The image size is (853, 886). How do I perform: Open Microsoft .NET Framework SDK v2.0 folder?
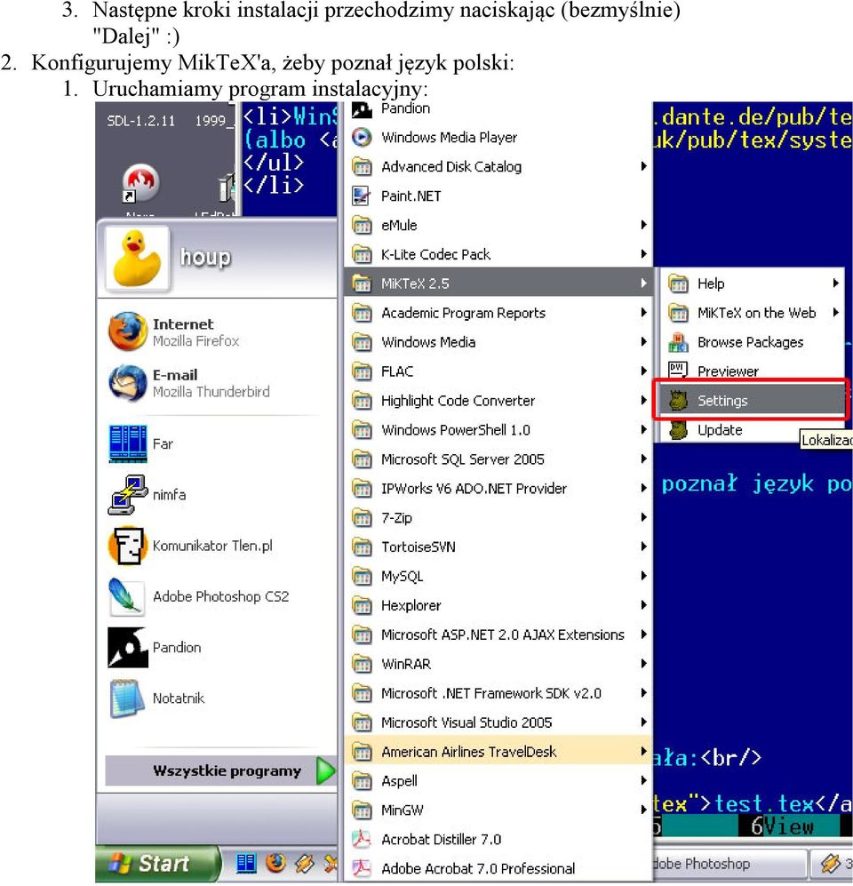tap(497, 693)
